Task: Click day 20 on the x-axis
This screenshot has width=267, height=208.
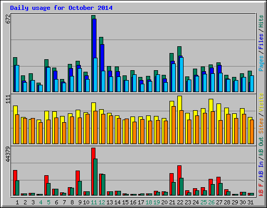Action: pos(164,202)
